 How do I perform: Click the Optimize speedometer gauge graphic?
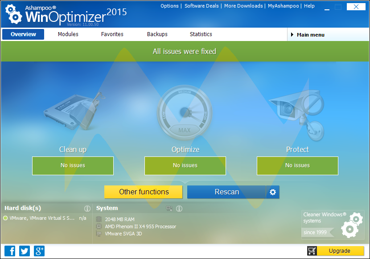click(185, 112)
